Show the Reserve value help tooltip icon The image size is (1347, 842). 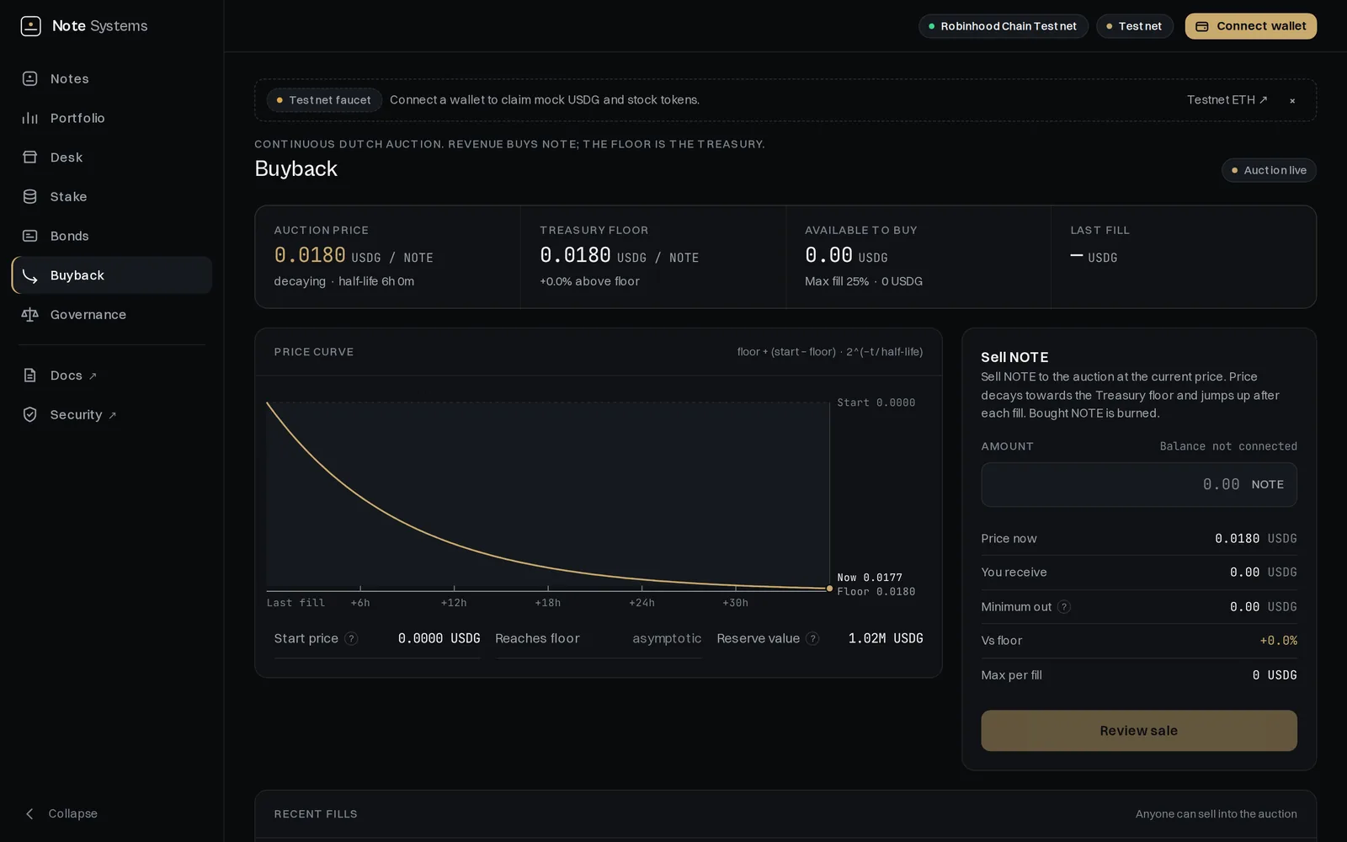pos(812,638)
